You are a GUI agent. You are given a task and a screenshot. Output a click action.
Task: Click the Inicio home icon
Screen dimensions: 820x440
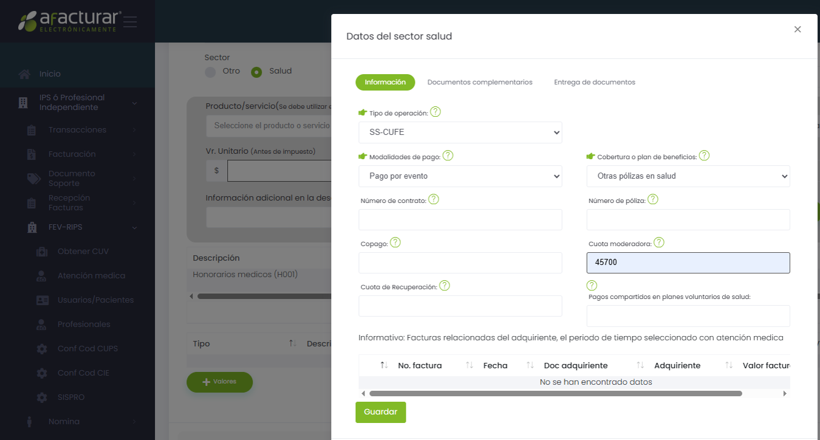pos(24,74)
